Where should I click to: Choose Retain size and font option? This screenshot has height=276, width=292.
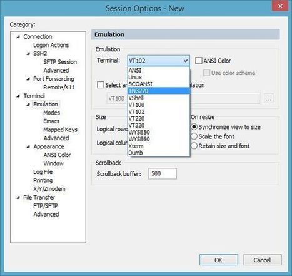click(194, 146)
